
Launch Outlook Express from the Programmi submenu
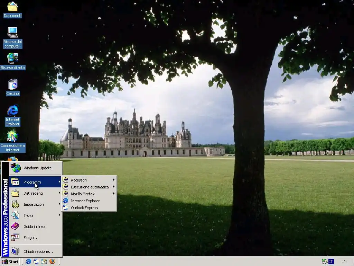point(89,208)
